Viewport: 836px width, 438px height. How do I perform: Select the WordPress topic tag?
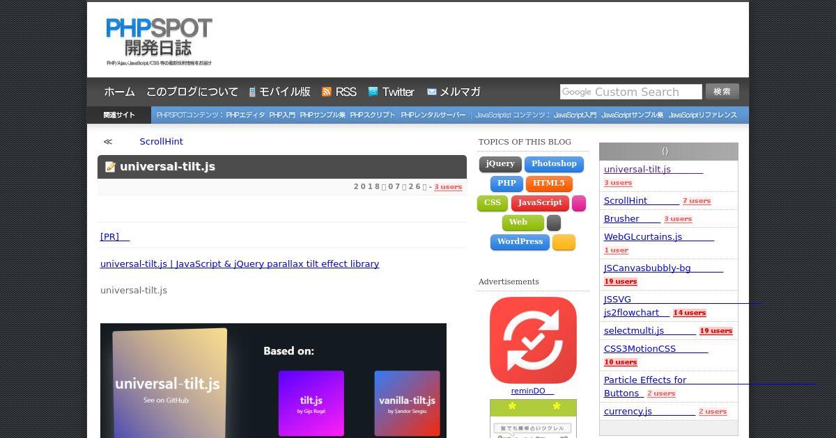point(520,242)
